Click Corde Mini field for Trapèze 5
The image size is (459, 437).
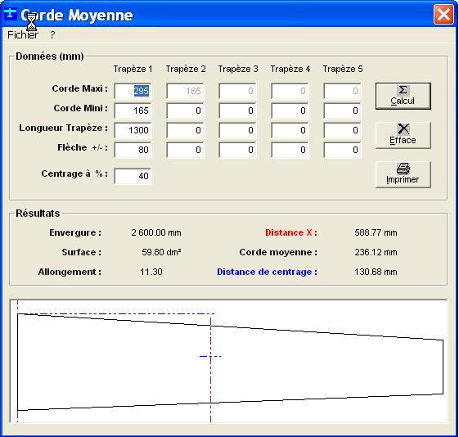tap(343, 110)
